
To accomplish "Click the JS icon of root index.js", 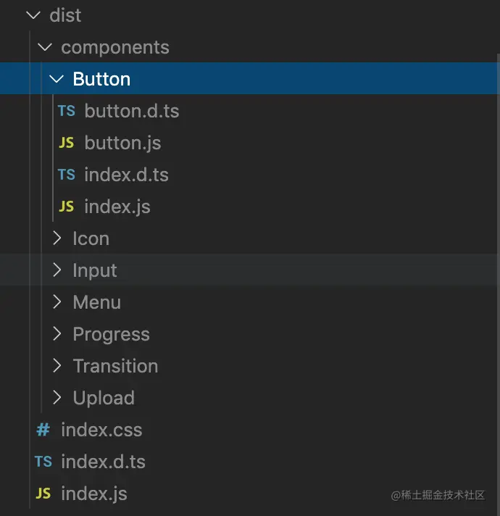I will pyautogui.click(x=43, y=494).
